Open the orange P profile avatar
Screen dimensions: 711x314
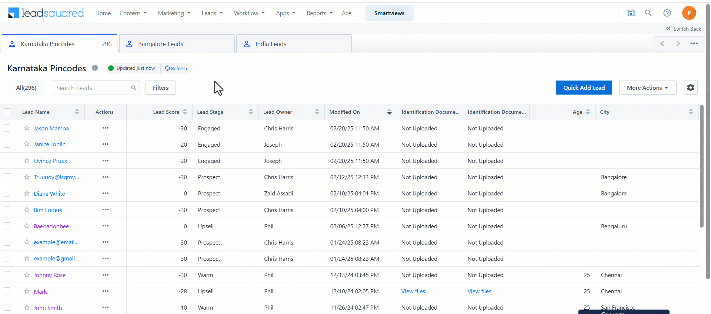coord(689,13)
